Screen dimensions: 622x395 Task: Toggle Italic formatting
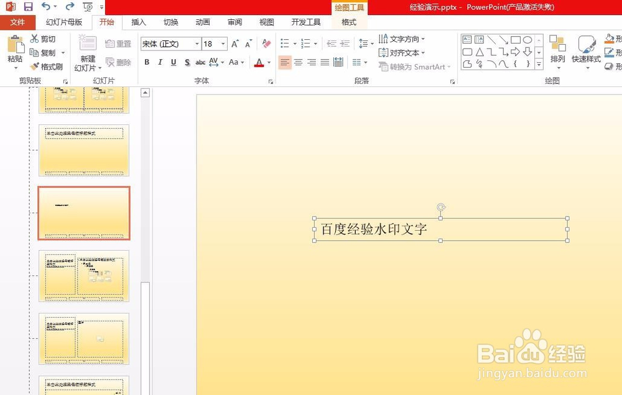(x=160, y=62)
